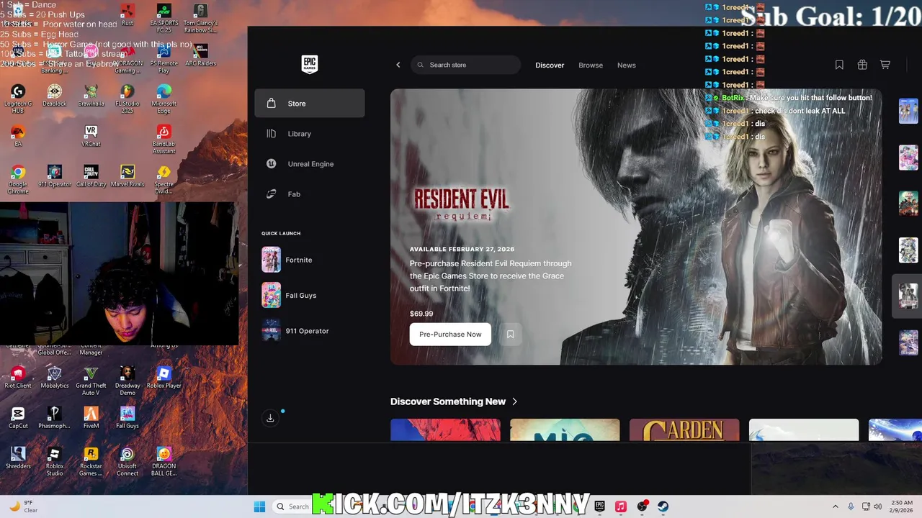Open the CapCut desktop shortcut
This screenshot has width=922, height=518.
click(18, 418)
